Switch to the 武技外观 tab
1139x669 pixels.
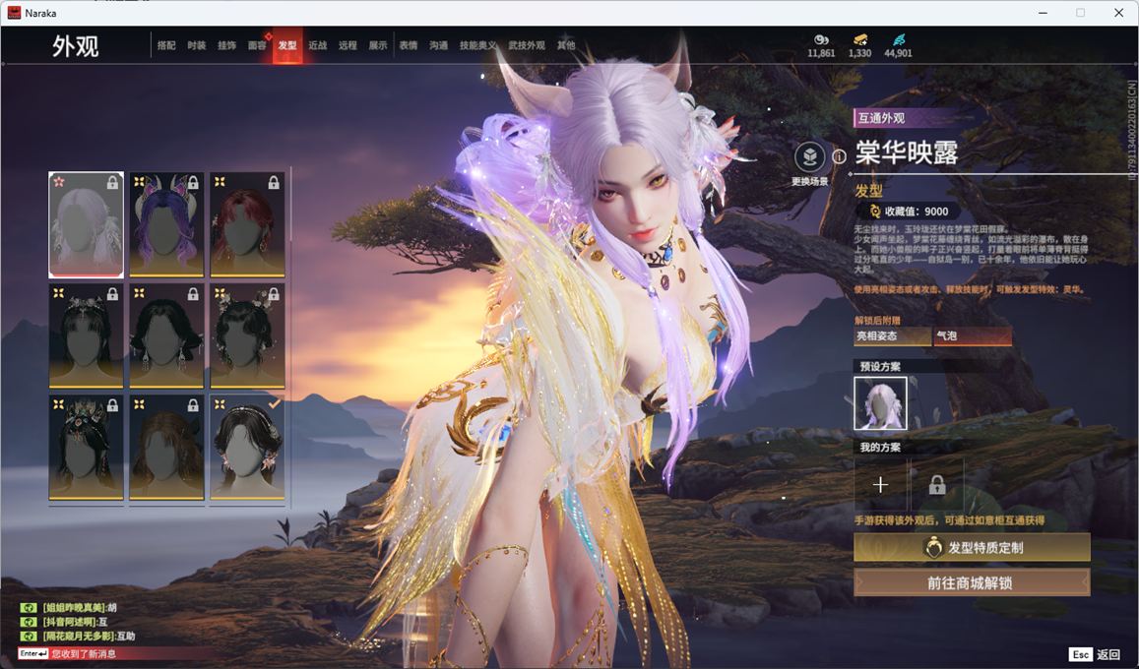coord(527,45)
